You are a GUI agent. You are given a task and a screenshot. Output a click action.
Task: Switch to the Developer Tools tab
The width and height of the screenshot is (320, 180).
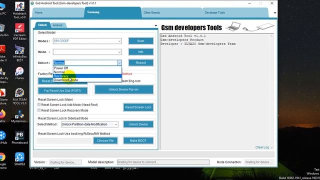(x=235, y=12)
